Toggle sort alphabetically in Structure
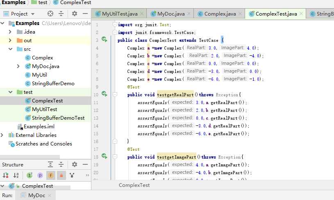The width and height of the screenshot is (334, 200). (16, 175)
